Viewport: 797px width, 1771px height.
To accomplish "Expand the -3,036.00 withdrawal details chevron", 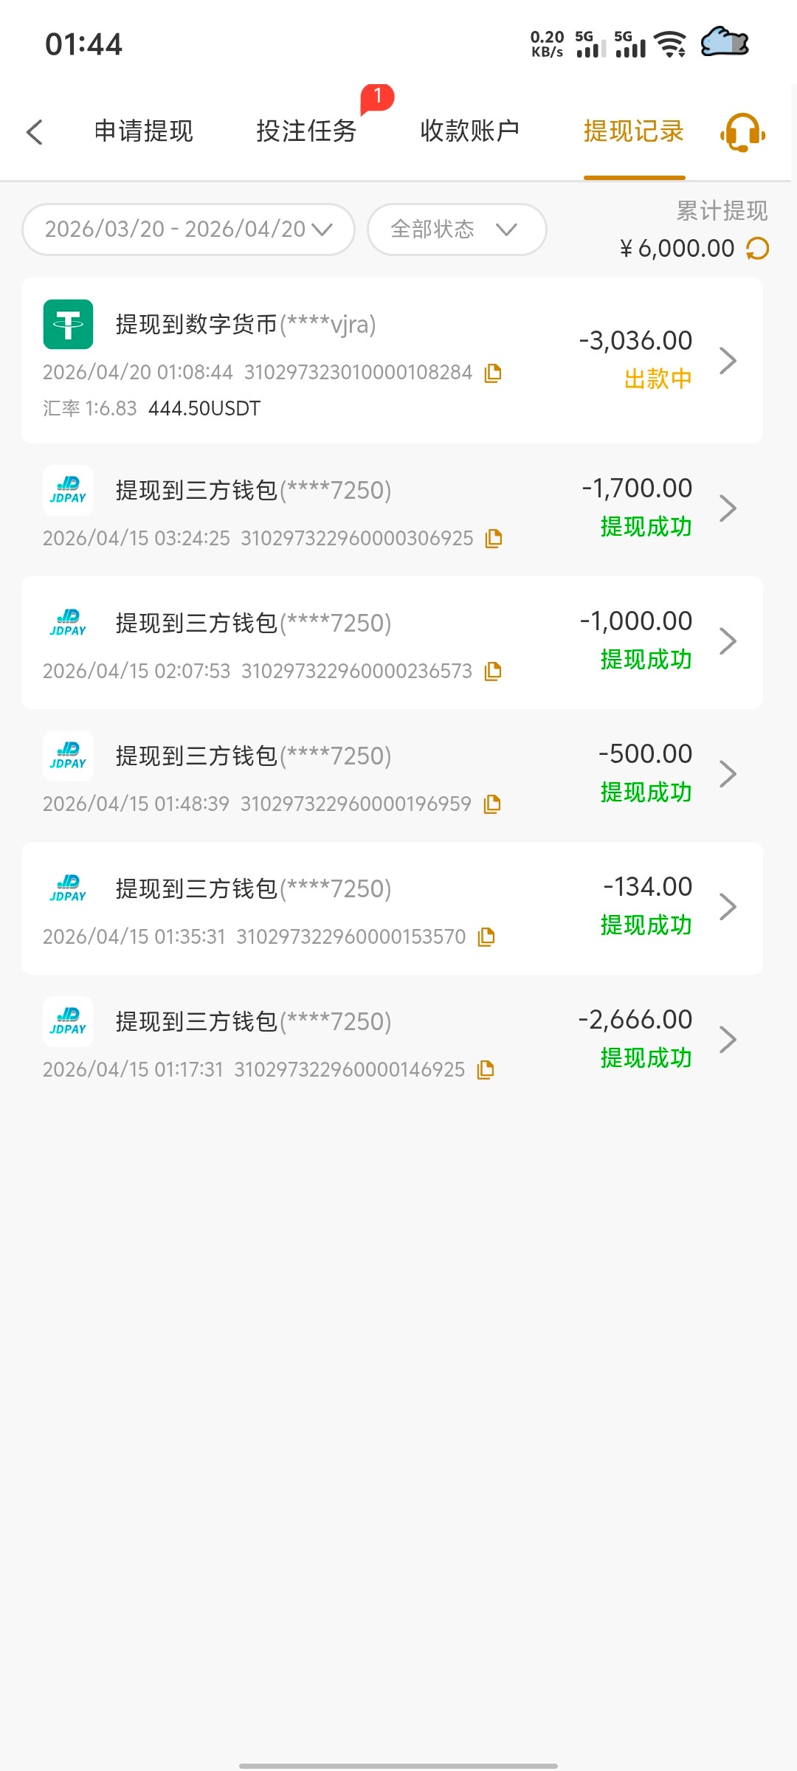I will (728, 360).
